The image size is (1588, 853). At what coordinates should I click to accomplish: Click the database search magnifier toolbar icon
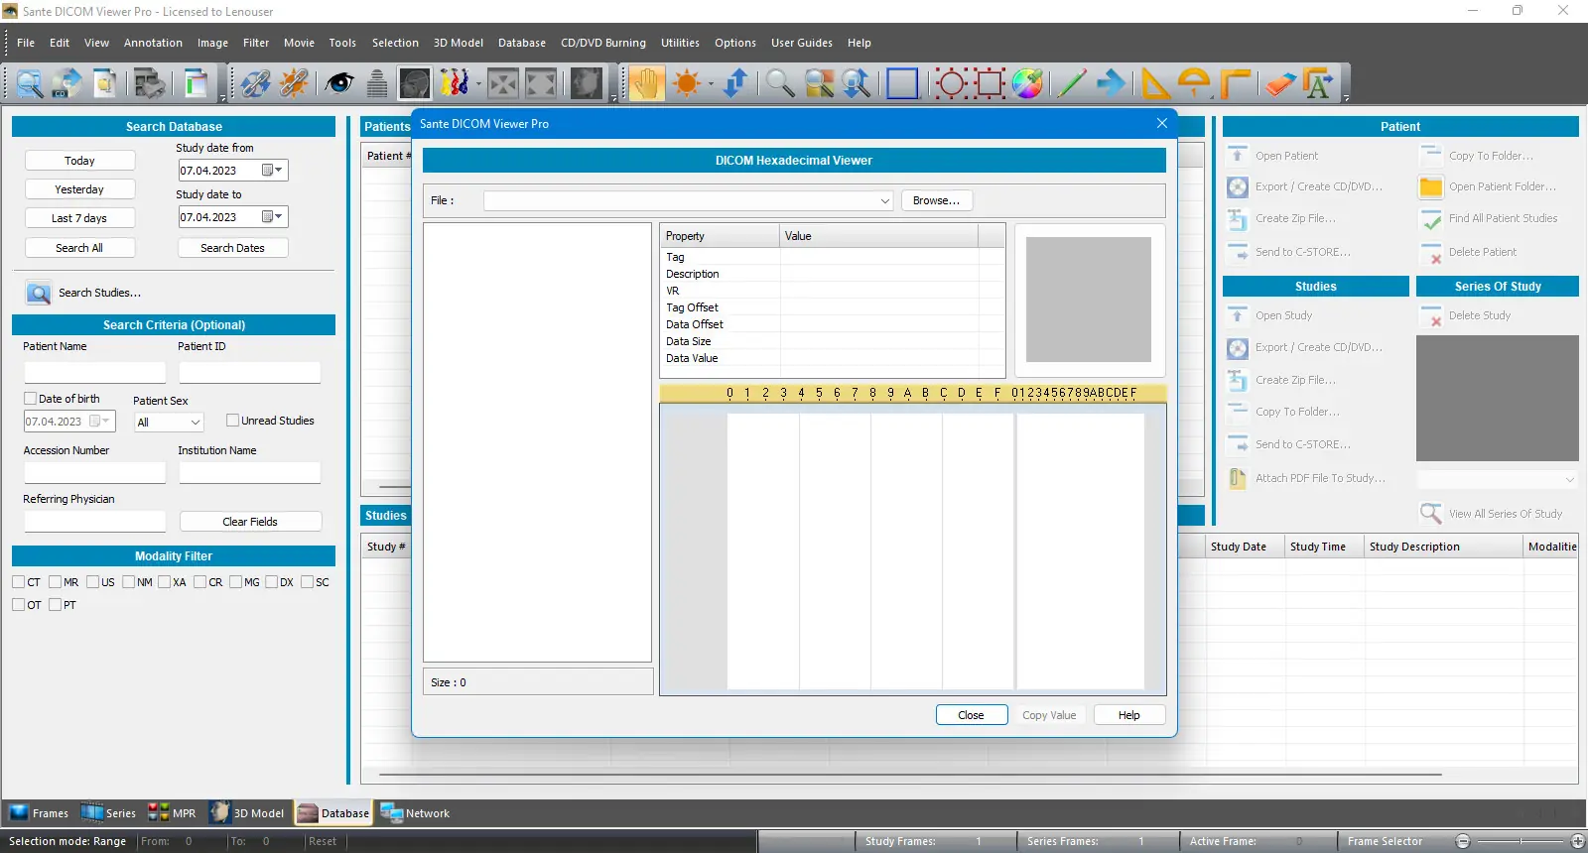pos(30,83)
